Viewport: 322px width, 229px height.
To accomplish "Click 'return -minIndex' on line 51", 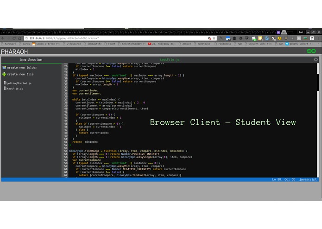I will click(x=85, y=142).
